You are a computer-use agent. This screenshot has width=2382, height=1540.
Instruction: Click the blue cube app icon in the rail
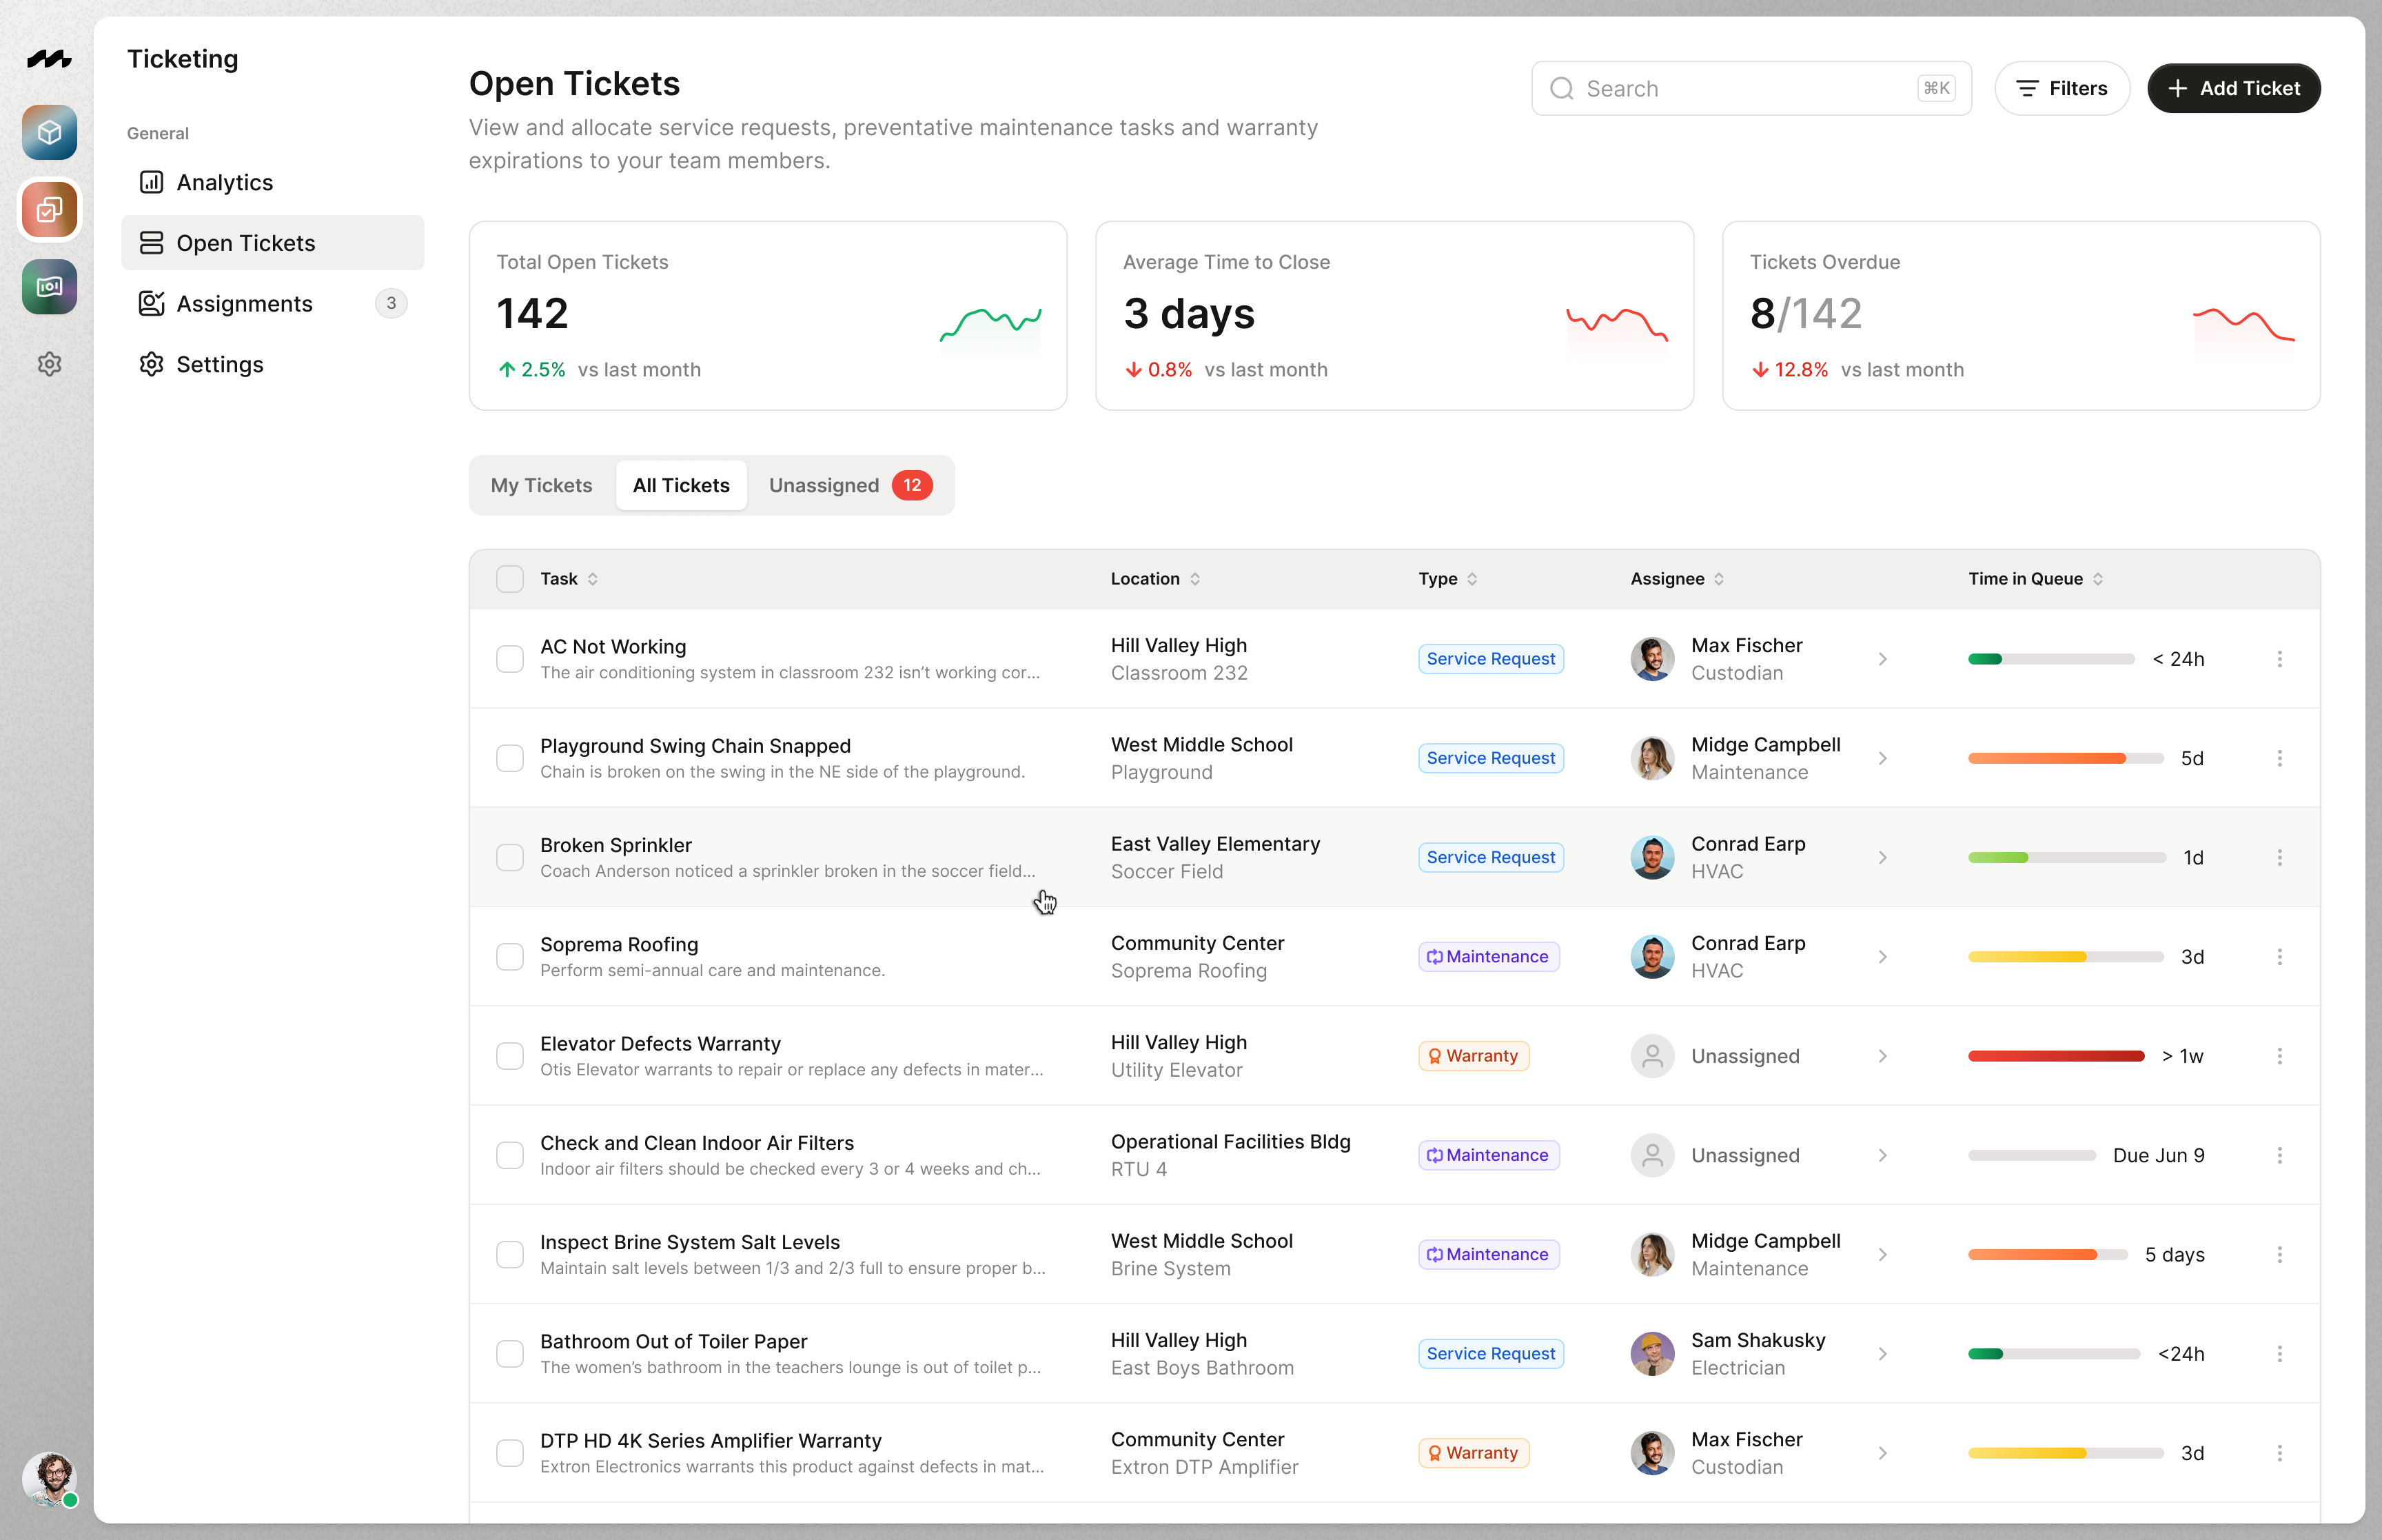point(49,133)
